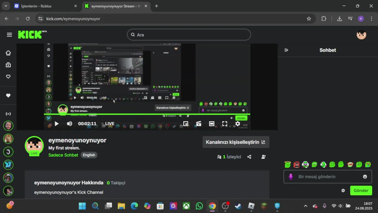Open the browser extensions menu
This screenshot has width=378, height=213.
[x=324, y=19]
